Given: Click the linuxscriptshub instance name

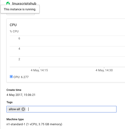Looking at the screenshot, I should coord(24,4).
